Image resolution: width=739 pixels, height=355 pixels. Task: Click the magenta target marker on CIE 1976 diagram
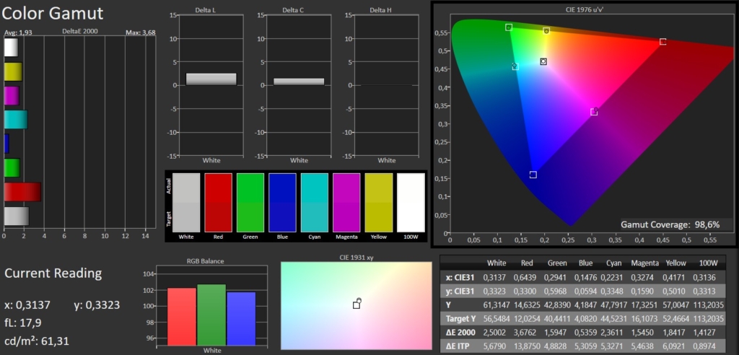593,112
